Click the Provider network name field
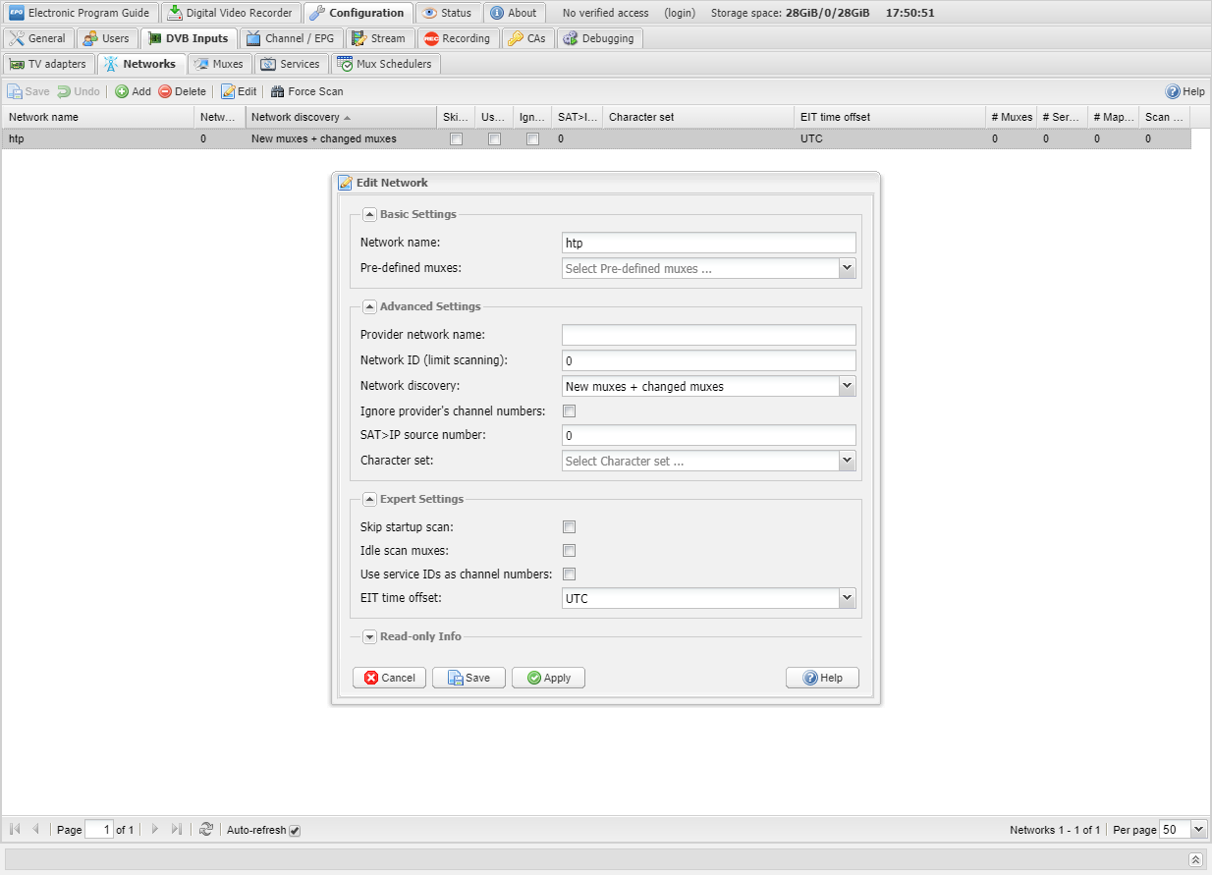1212x875 pixels. click(708, 335)
